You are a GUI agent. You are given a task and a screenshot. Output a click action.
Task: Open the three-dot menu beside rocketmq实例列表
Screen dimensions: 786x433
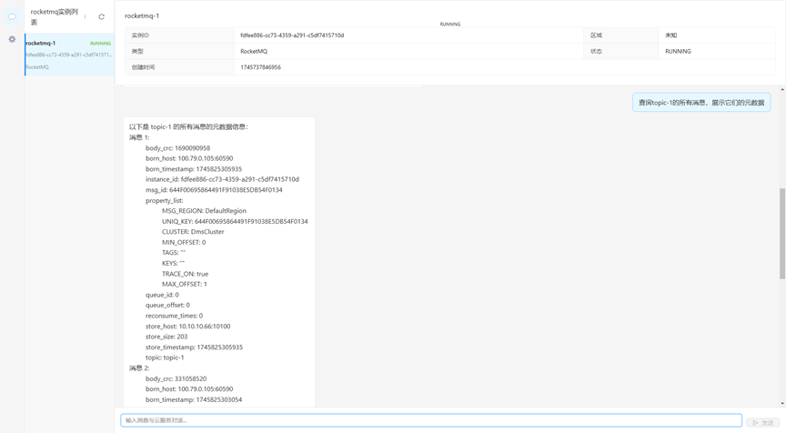pyautogui.click(x=86, y=16)
